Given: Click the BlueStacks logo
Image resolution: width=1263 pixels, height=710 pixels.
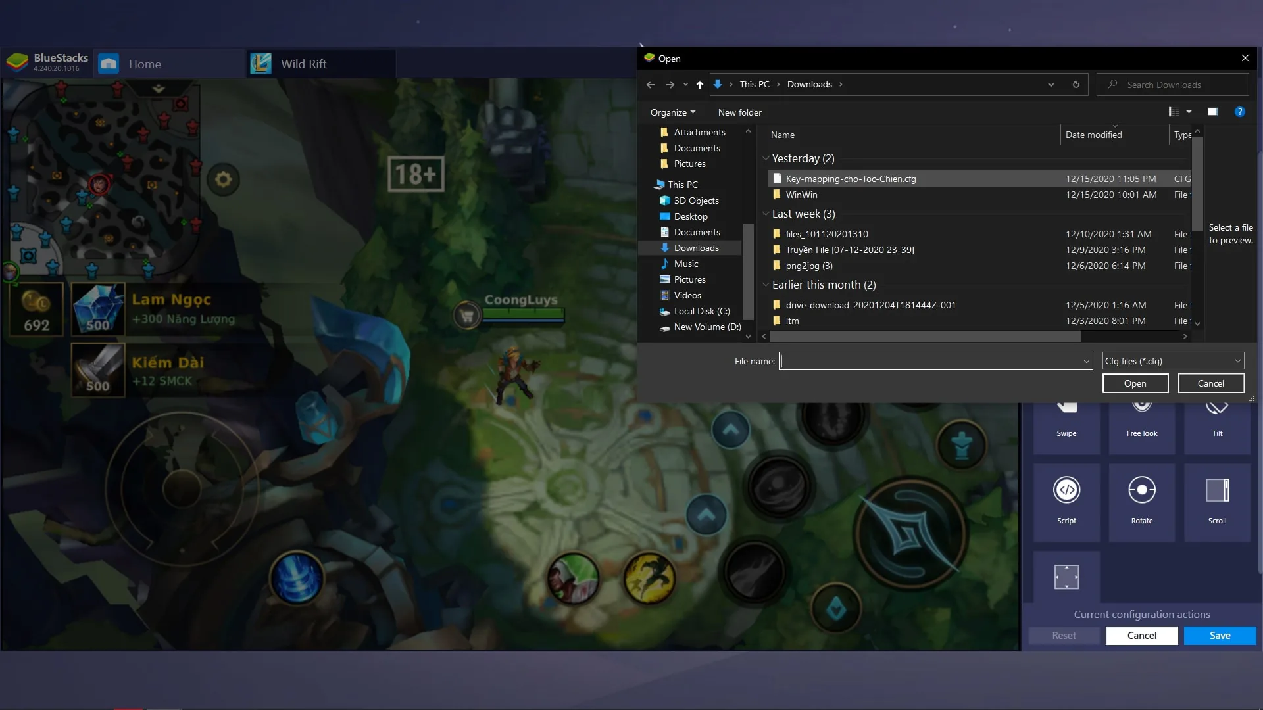Looking at the screenshot, I should [x=17, y=62].
